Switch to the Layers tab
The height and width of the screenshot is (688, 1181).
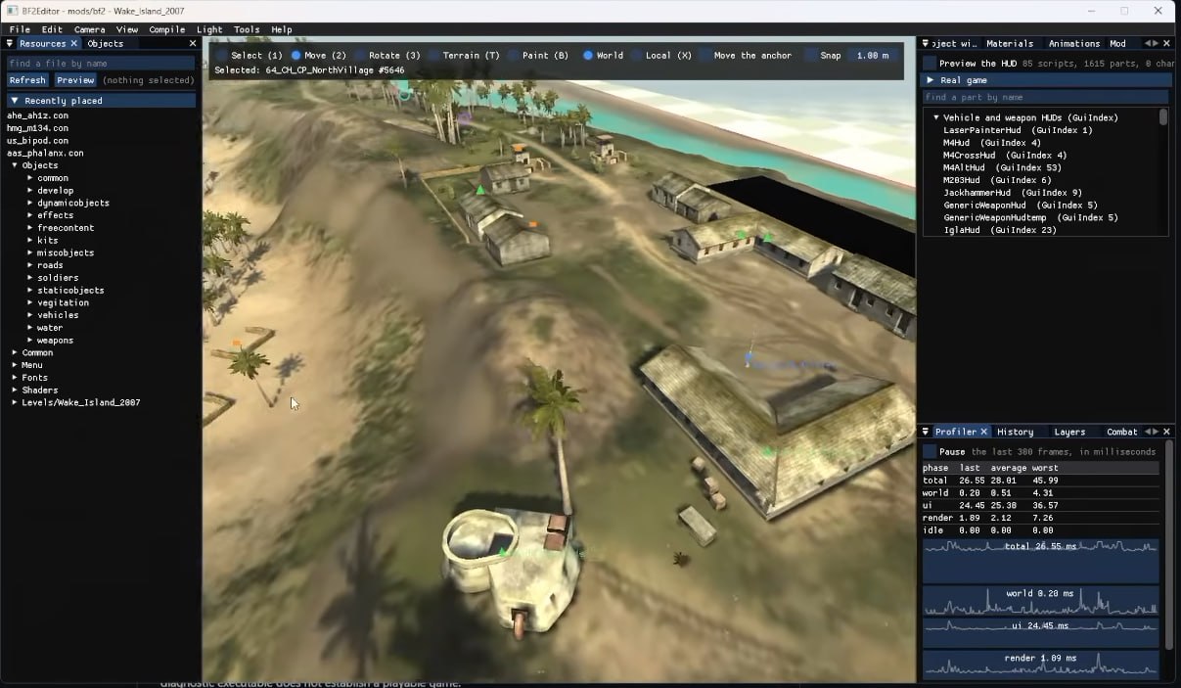click(1069, 432)
